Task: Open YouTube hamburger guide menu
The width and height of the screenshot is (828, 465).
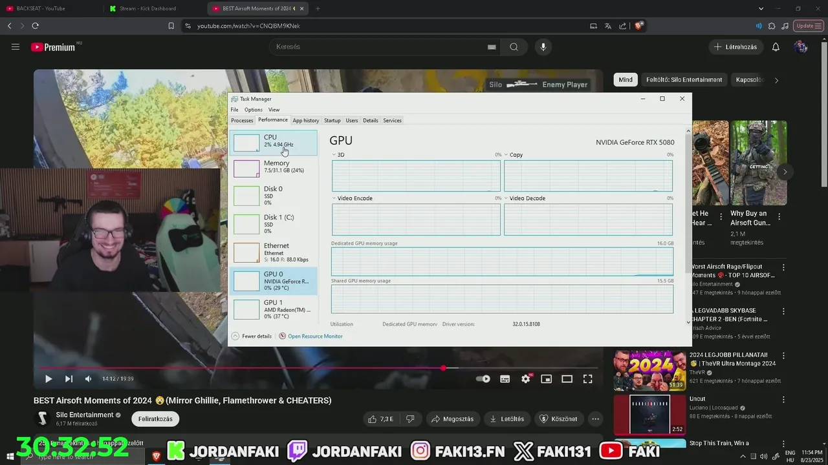Action: click(16, 46)
